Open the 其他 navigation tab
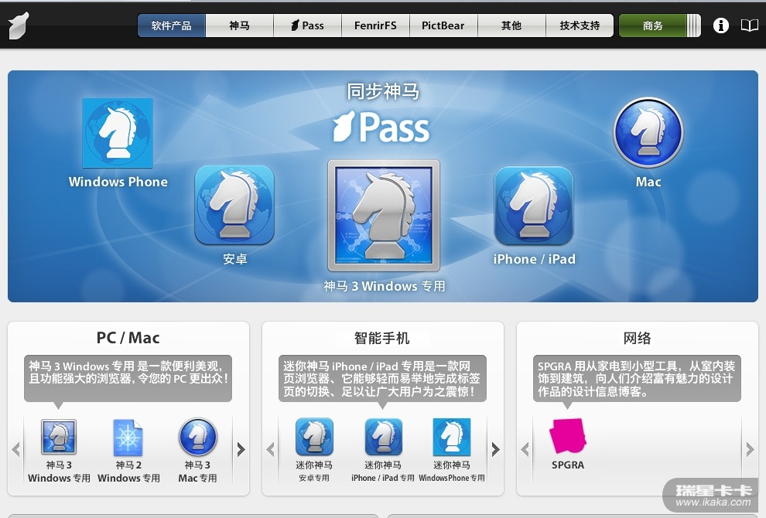This screenshot has height=518, width=766. [511, 26]
